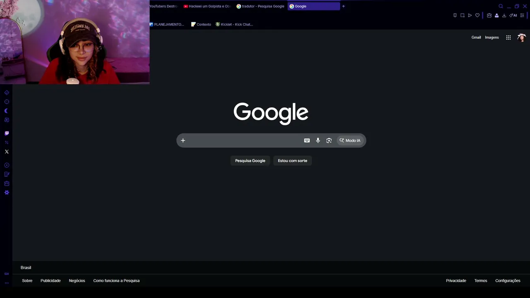Open the sidebar gear settings icon
The image size is (530, 298).
(x=7, y=192)
